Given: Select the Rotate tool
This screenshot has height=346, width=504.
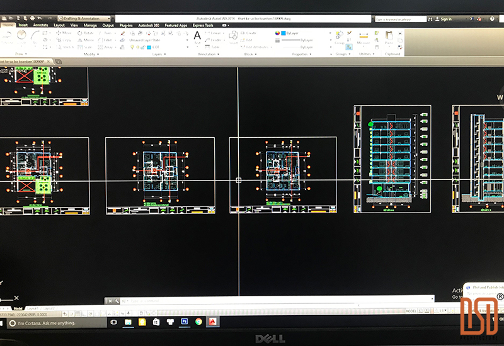Looking at the screenshot, I should (x=86, y=33).
